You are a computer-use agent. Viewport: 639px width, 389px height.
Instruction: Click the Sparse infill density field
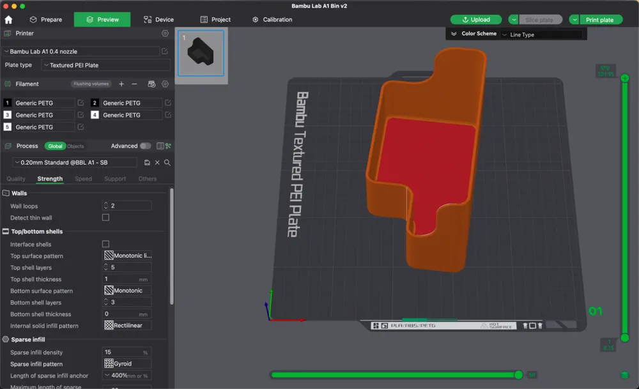click(x=127, y=352)
